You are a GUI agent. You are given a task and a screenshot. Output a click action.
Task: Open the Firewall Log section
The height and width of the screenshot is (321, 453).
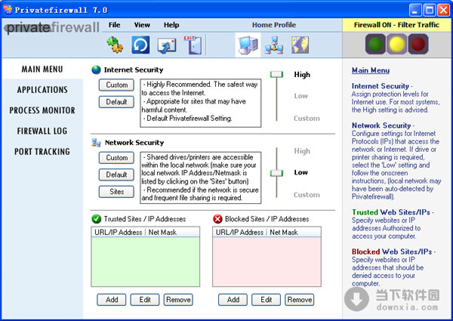[x=42, y=131]
